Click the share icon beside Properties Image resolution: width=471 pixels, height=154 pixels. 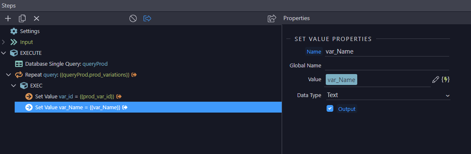click(272, 18)
